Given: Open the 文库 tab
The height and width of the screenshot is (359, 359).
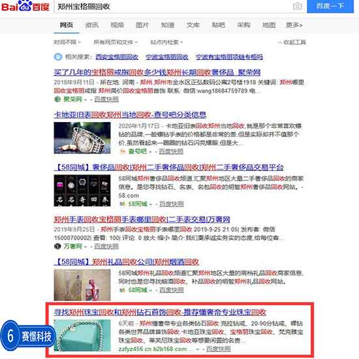Looking at the screenshot, I should coord(193,25).
